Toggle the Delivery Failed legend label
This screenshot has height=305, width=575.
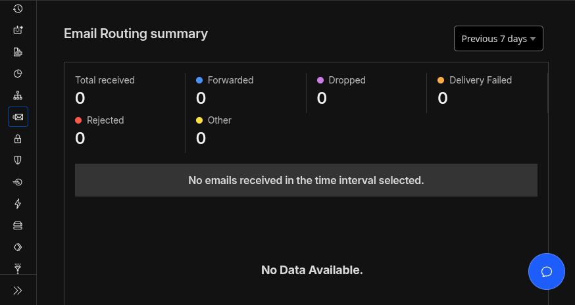pyautogui.click(x=480, y=80)
